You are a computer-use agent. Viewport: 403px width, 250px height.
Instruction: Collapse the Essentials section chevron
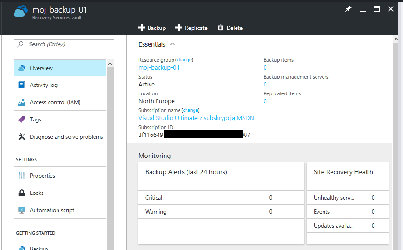coord(173,44)
